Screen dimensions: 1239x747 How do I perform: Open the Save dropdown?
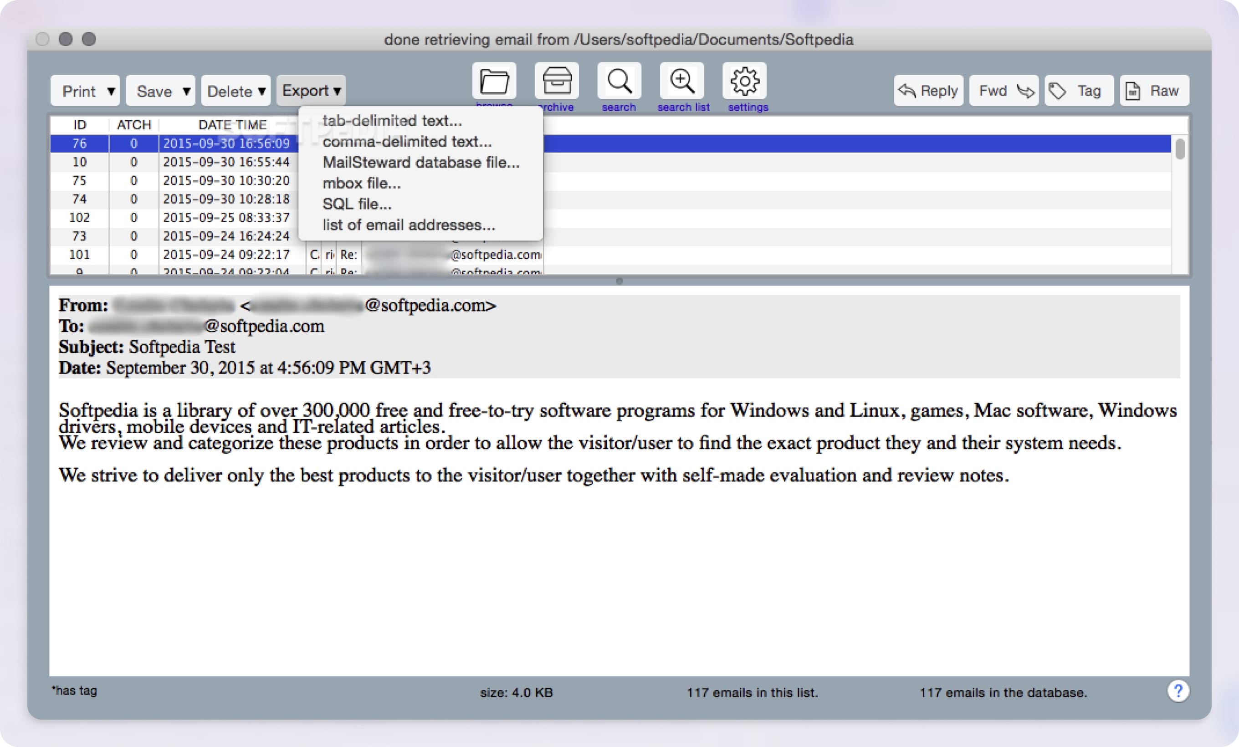point(160,91)
